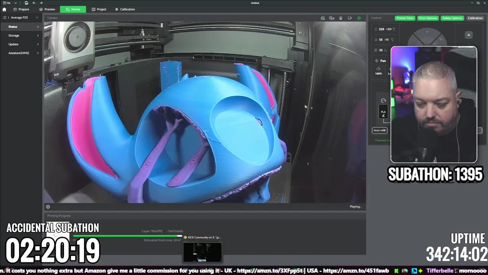488x275 pixels.
Task: Switch to the Preview tab
Action: coord(47,9)
